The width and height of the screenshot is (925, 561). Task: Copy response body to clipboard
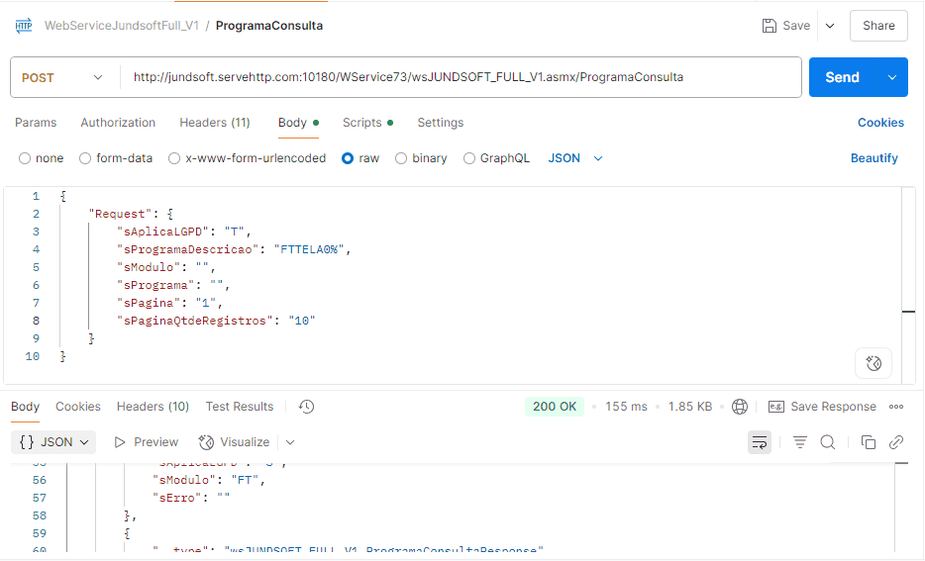click(x=869, y=442)
